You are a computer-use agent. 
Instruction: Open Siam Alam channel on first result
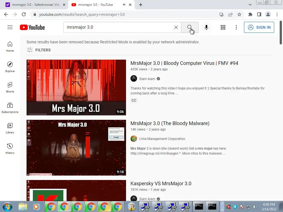[147, 79]
